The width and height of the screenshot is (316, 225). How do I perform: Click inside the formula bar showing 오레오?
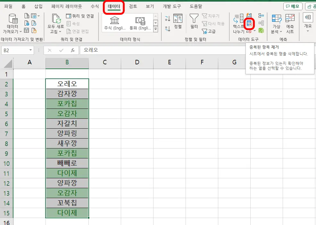tap(96, 50)
